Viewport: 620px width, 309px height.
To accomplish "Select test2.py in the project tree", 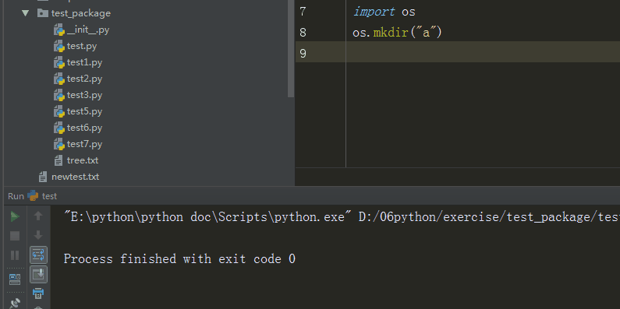I will click(x=78, y=79).
